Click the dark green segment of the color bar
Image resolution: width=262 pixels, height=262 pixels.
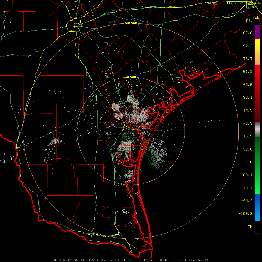tap(257, 151)
